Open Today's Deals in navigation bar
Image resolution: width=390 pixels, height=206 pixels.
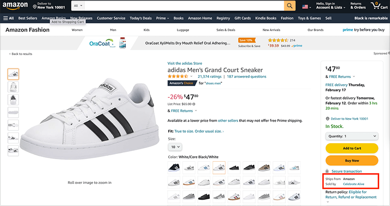point(141,18)
